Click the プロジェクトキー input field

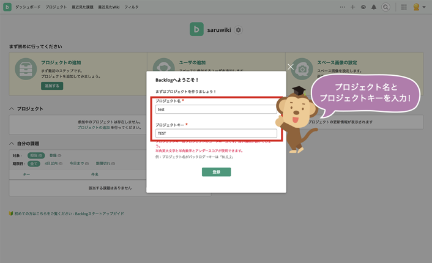[x=216, y=133]
